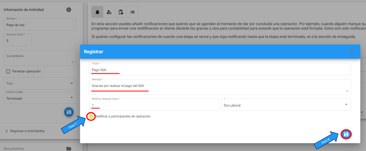Image resolution: width=366 pixels, height=151 pixels.
Task: Toggle Notificar a participantes de operación checkbox
Action: pyautogui.click(x=91, y=116)
